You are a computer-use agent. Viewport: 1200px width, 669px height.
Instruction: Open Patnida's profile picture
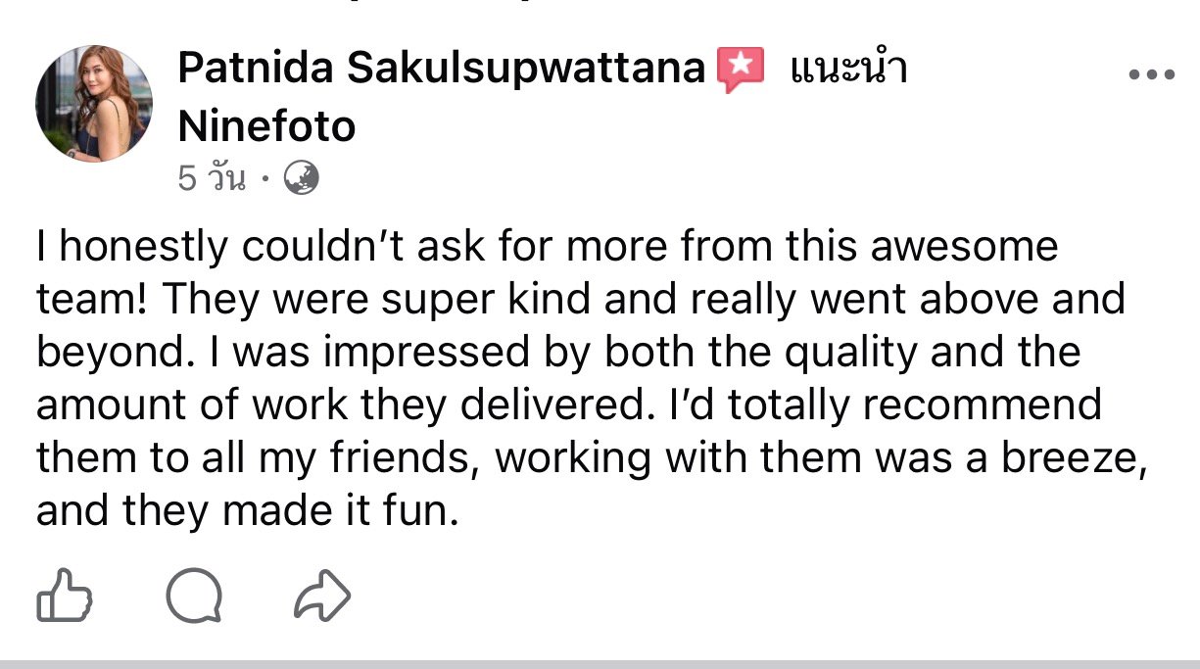click(x=94, y=103)
